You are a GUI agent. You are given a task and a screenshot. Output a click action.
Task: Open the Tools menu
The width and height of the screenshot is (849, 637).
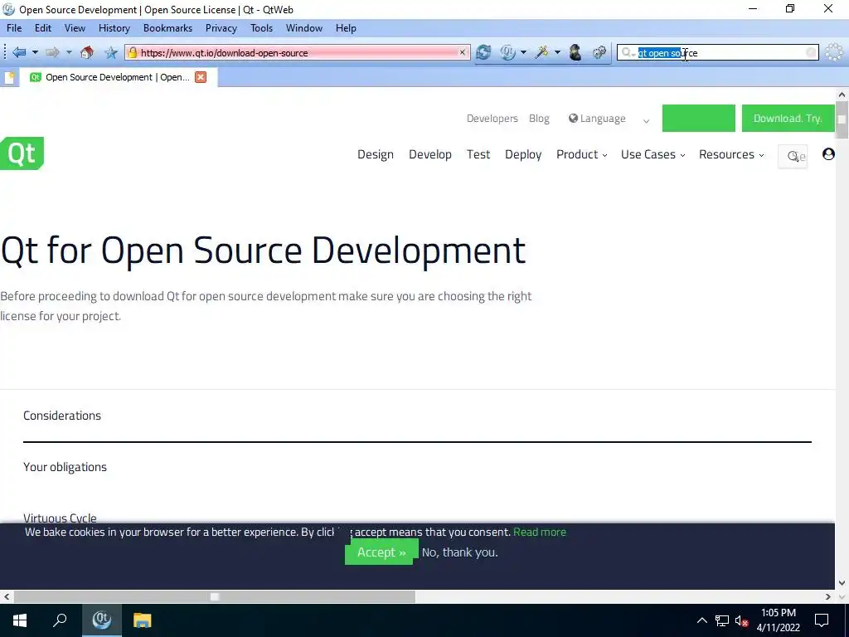tap(261, 28)
